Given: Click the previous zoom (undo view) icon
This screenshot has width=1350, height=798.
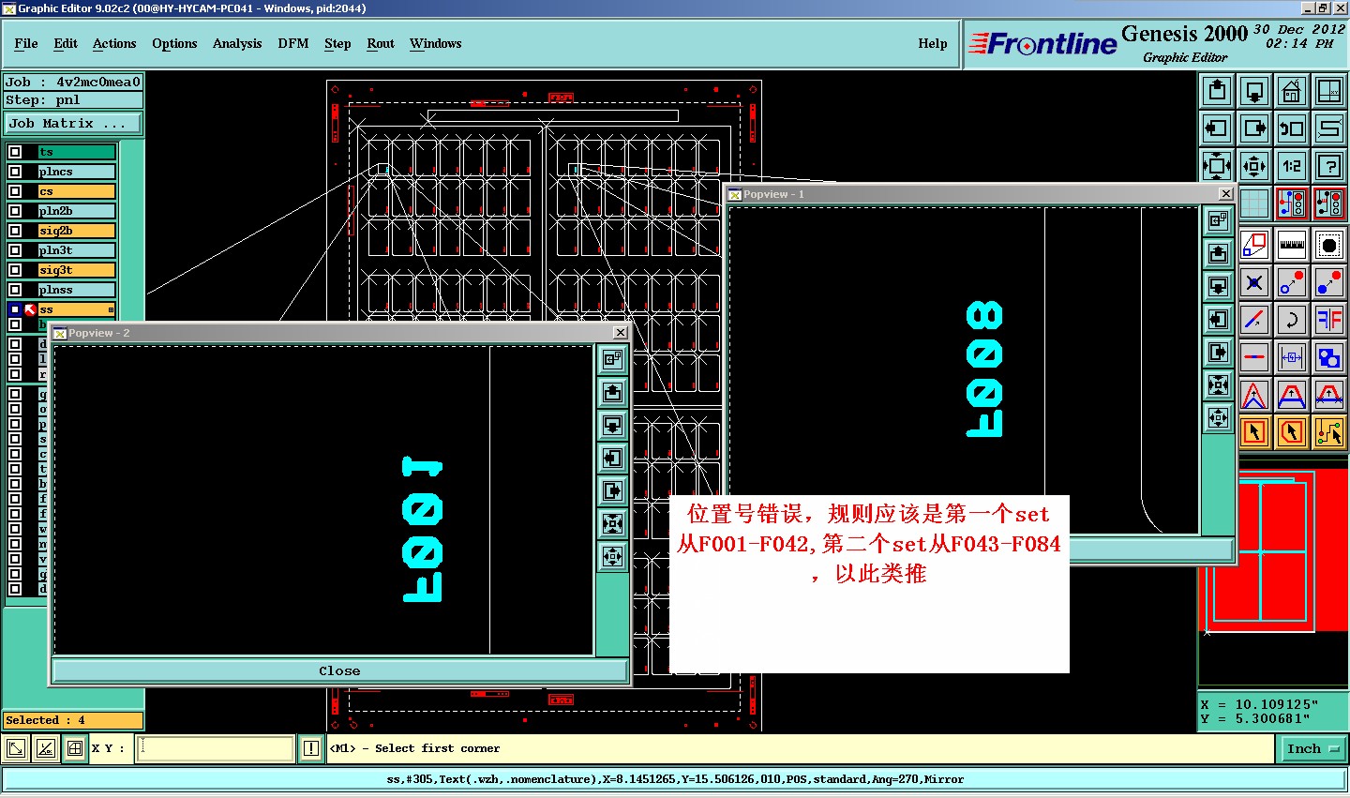Looking at the screenshot, I should pos(1292,128).
